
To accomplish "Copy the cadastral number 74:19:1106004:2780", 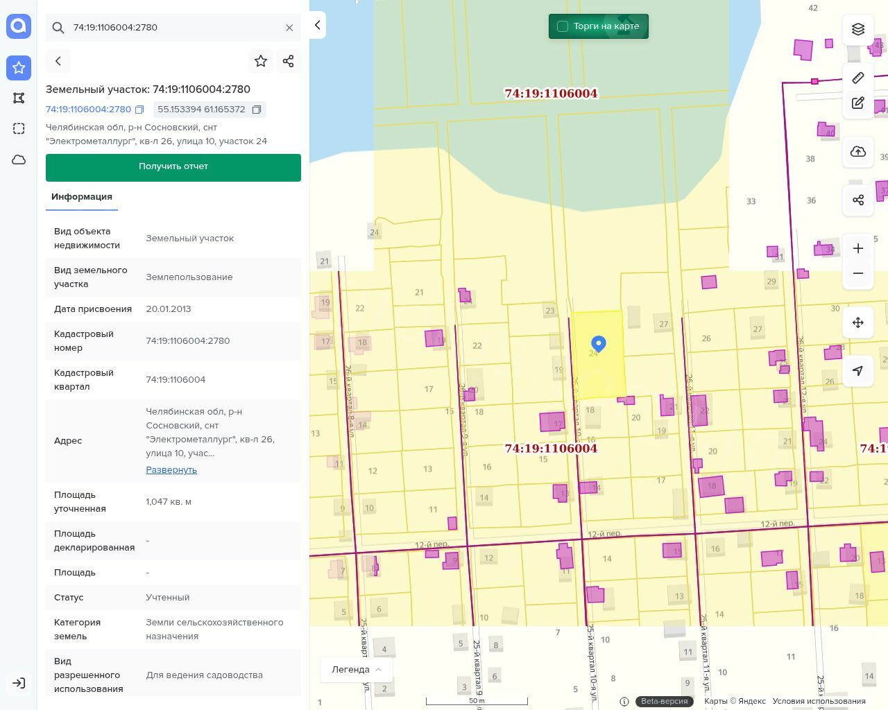I will [139, 110].
